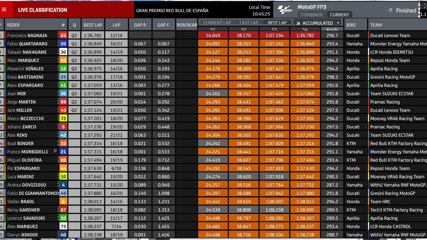Click the LIVE CLASSIFICATION title
The width and height of the screenshot is (427, 240).
pyautogui.click(x=42, y=10)
